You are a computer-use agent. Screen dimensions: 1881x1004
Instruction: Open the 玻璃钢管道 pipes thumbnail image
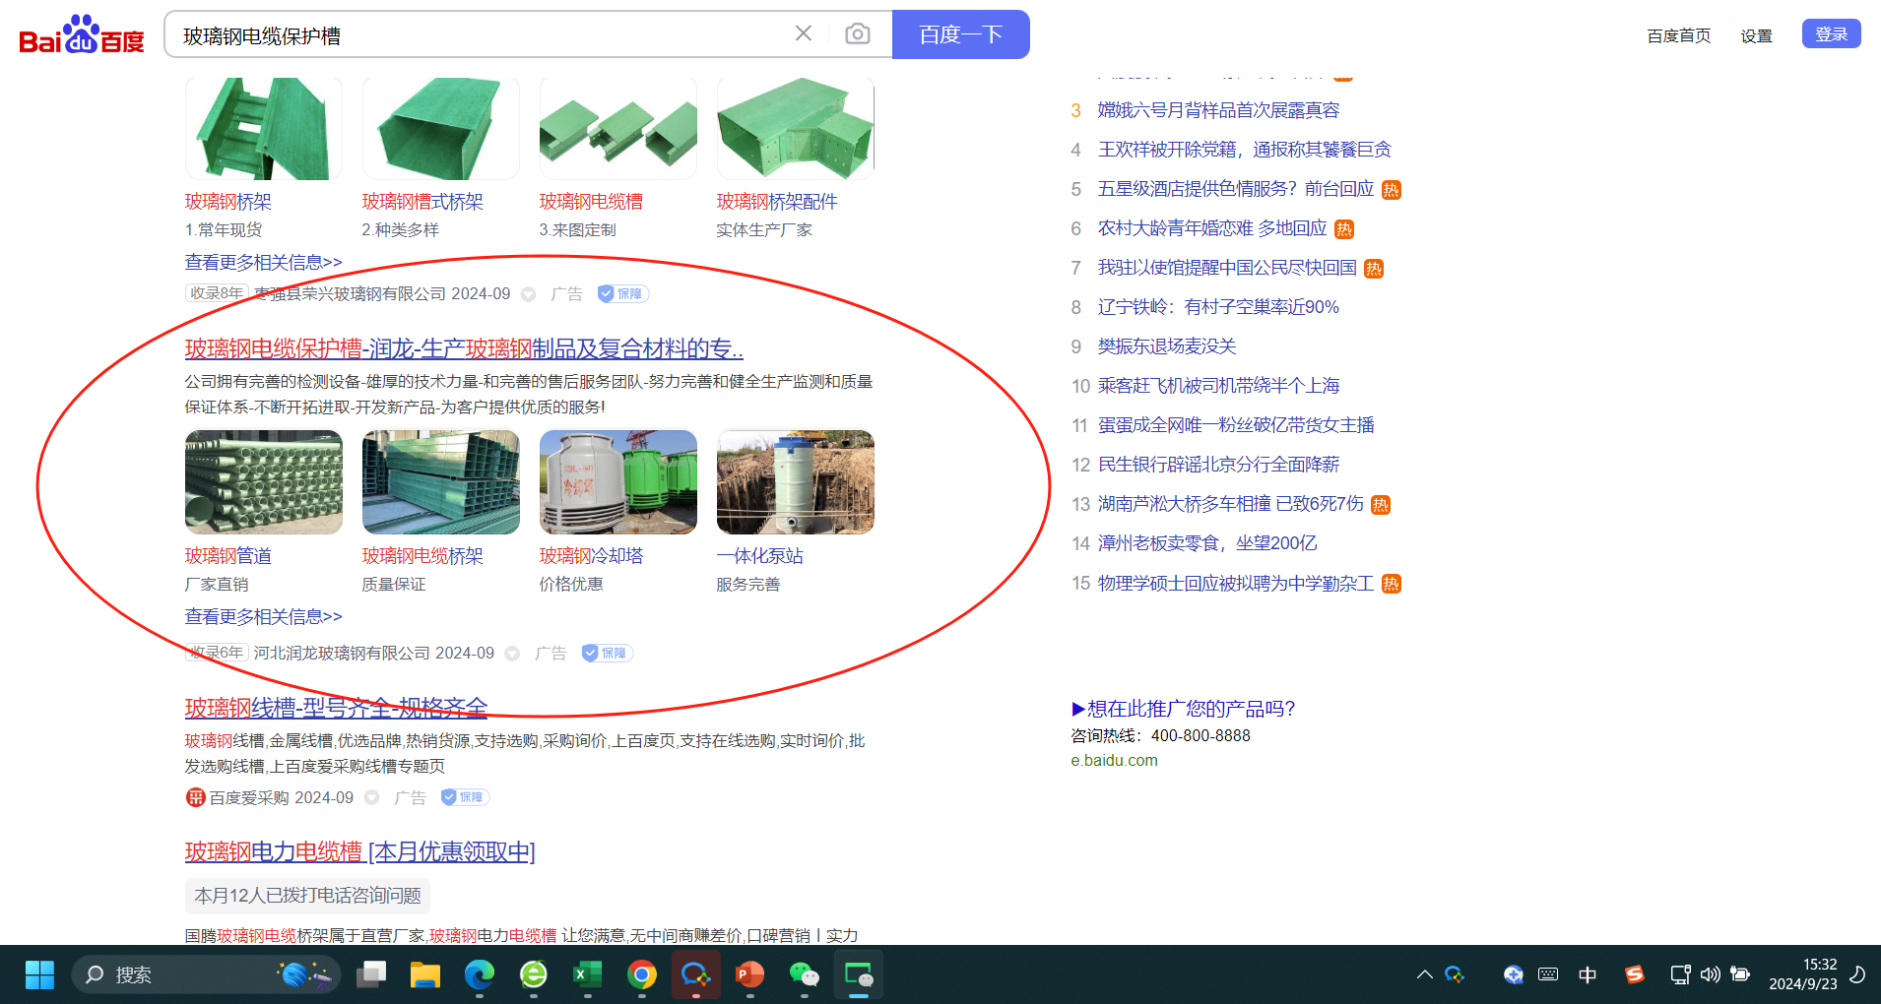tap(264, 482)
